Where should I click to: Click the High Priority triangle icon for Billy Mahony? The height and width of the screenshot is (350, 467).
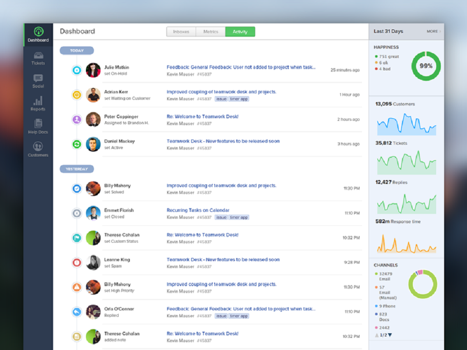click(x=77, y=287)
